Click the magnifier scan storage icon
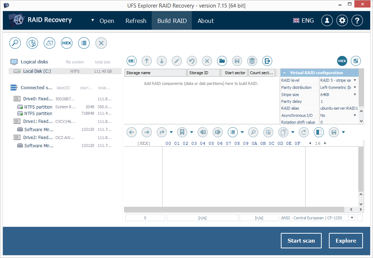Screen dimensions: 373x258 coord(15,43)
